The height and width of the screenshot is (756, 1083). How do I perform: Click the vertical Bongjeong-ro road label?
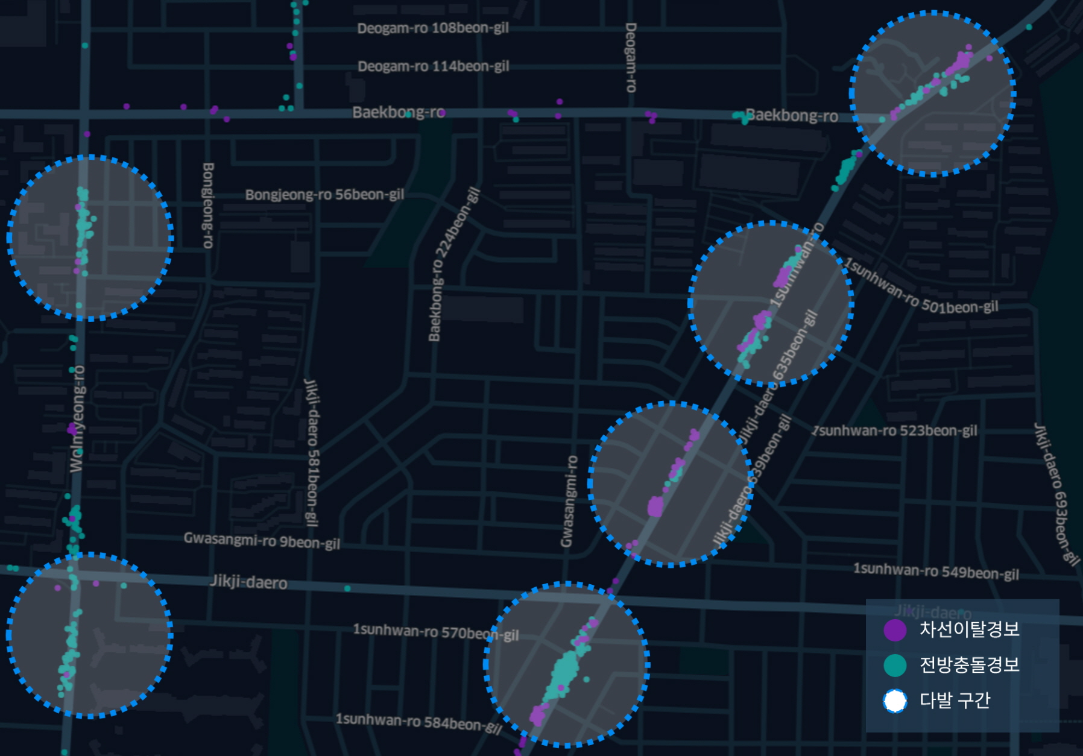coord(208,205)
